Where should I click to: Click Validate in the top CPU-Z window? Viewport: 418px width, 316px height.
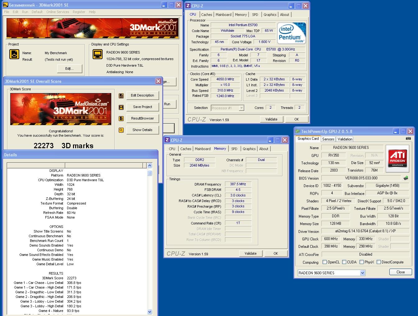click(271, 119)
